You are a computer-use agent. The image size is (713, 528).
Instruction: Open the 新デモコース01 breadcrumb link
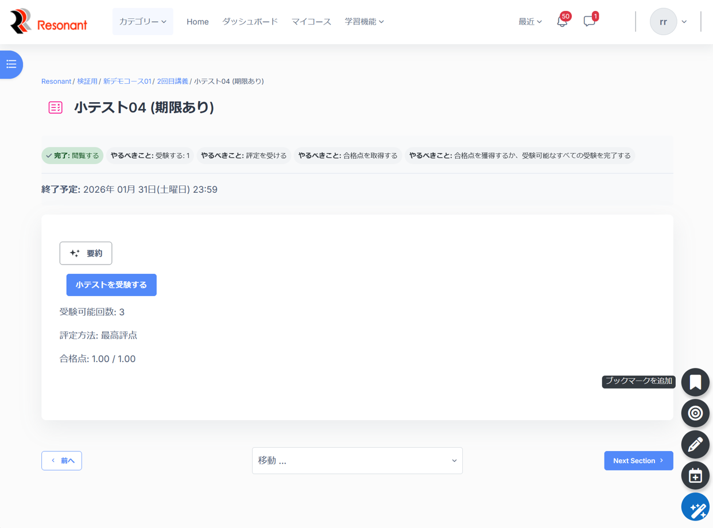click(127, 81)
